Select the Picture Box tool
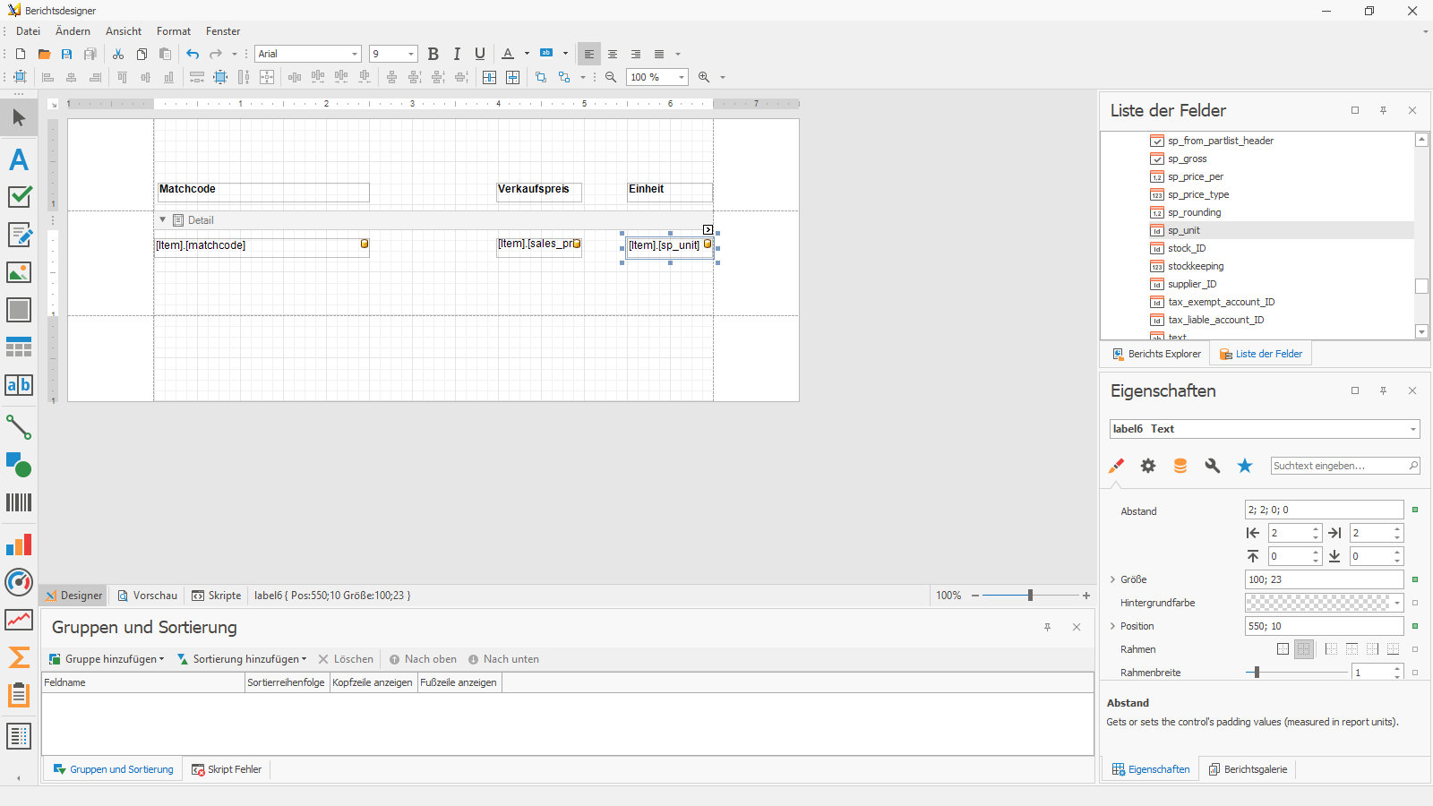The image size is (1433, 806). (19, 272)
